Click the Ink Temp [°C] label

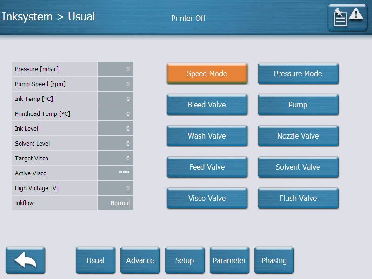tap(34, 99)
